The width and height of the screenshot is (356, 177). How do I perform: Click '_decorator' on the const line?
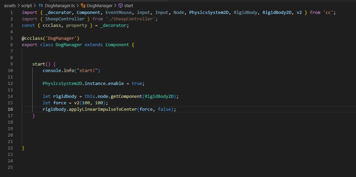click(113, 25)
